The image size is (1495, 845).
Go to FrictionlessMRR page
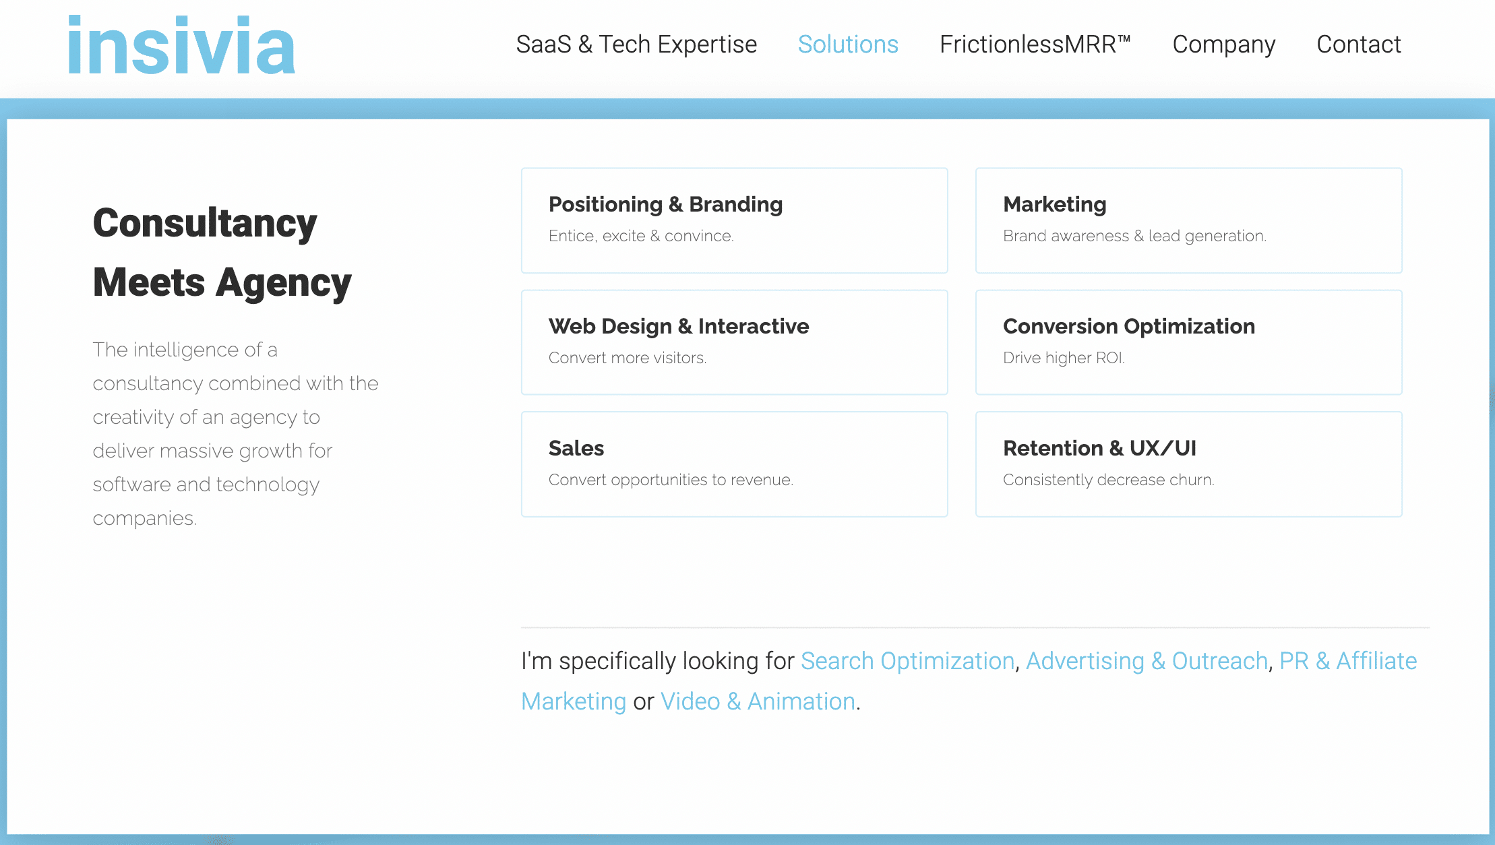[x=1035, y=44]
